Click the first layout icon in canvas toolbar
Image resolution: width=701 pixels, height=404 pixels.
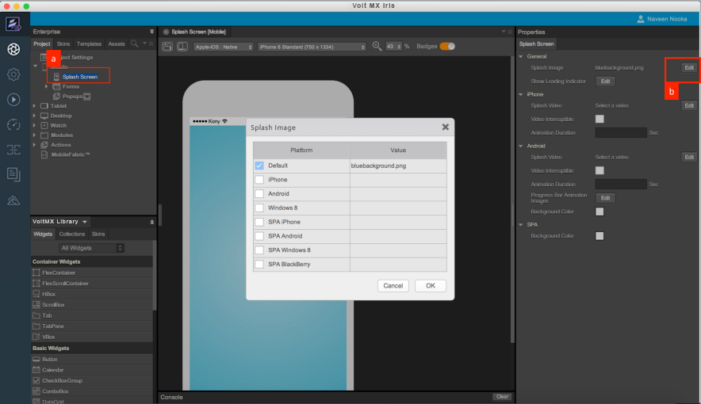(x=168, y=47)
